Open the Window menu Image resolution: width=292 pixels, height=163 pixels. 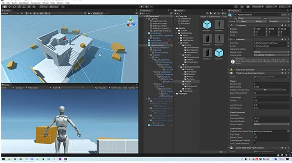tap(60, 3)
